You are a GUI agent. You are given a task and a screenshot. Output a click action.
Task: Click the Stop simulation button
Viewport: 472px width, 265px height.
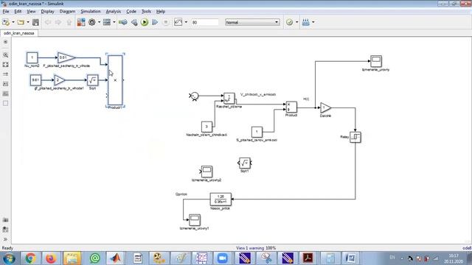click(165, 22)
